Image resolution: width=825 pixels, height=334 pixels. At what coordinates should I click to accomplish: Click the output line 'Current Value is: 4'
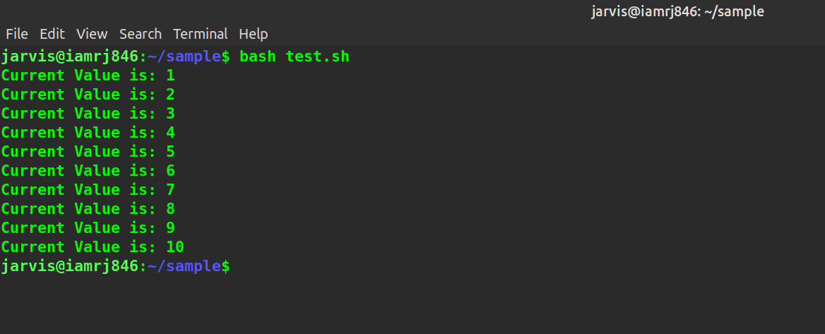[88, 133]
